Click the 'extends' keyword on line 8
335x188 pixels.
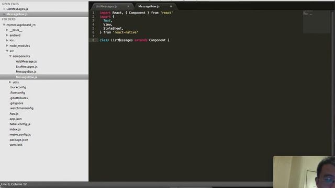(x=141, y=40)
